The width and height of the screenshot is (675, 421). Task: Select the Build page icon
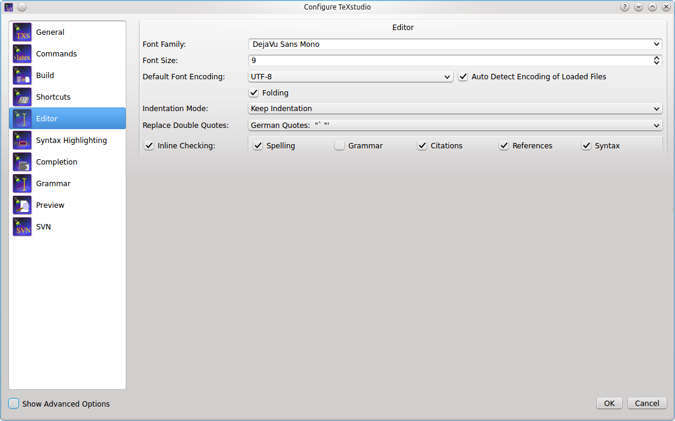point(22,75)
